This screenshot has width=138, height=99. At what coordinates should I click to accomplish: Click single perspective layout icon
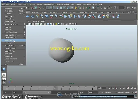(x=4, y=75)
